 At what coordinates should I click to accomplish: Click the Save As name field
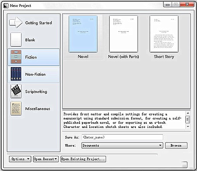tap(122, 137)
